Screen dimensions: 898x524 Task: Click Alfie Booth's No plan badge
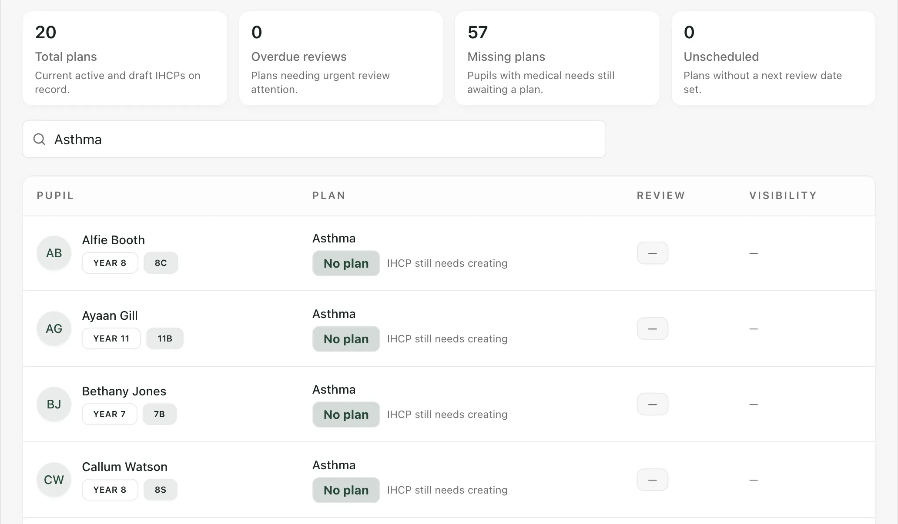tap(346, 263)
